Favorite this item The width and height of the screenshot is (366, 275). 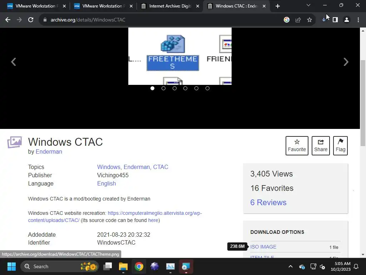[x=297, y=146]
